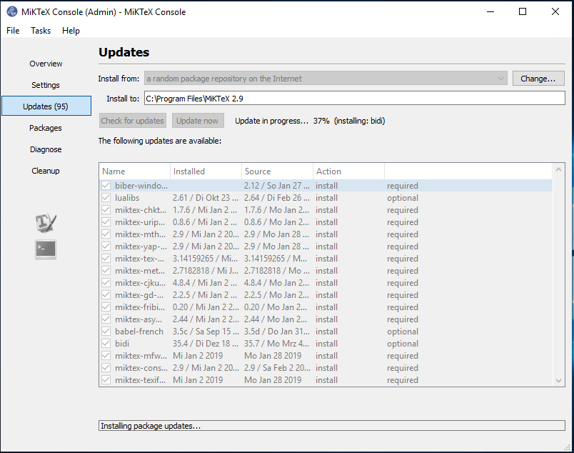This screenshot has width=574, height=453.
Task: Go to the Settings page
Action: [46, 85]
